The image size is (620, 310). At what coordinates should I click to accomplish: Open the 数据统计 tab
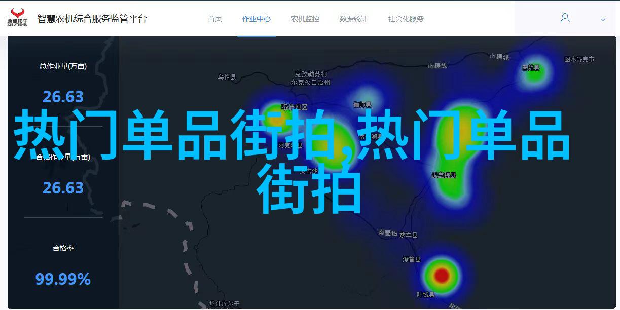(x=353, y=19)
